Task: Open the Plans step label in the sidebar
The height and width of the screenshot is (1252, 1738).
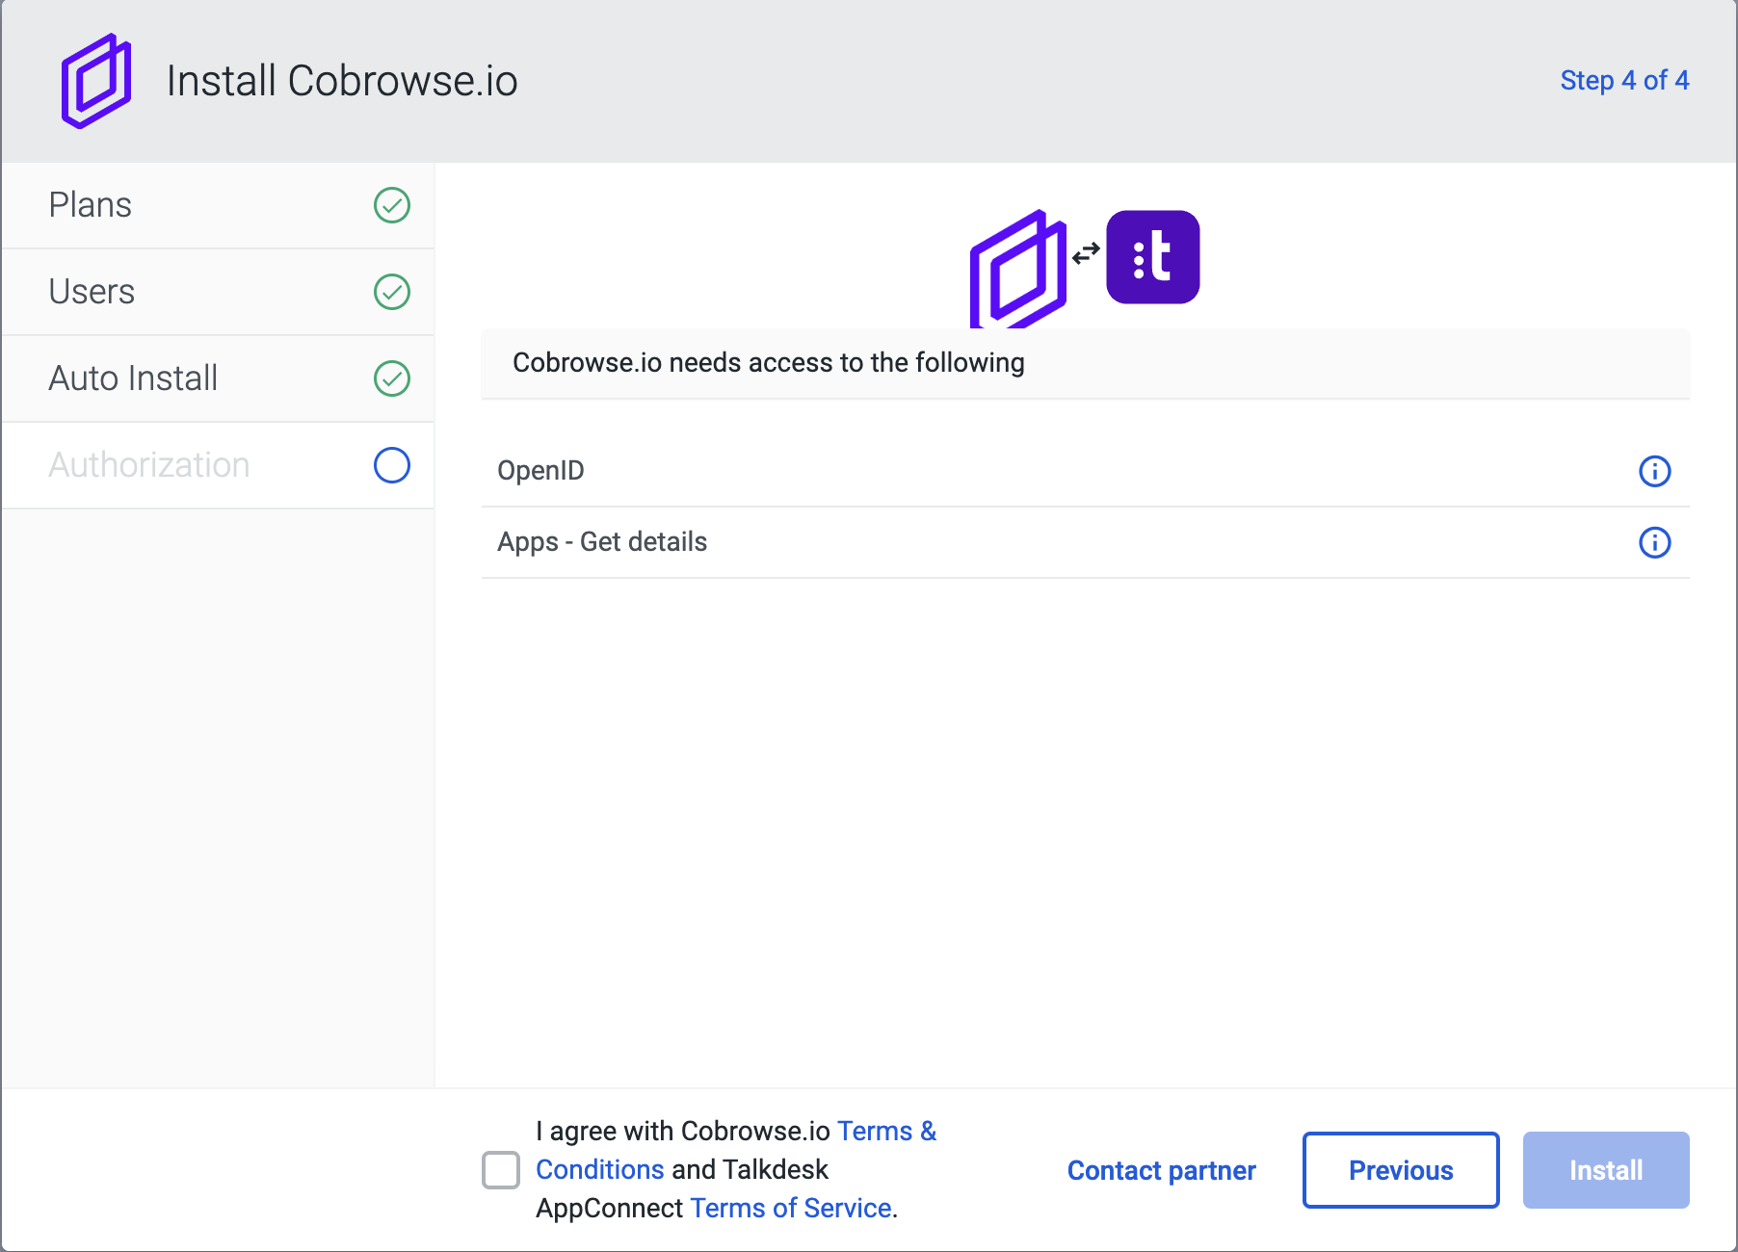Action: coord(91,205)
